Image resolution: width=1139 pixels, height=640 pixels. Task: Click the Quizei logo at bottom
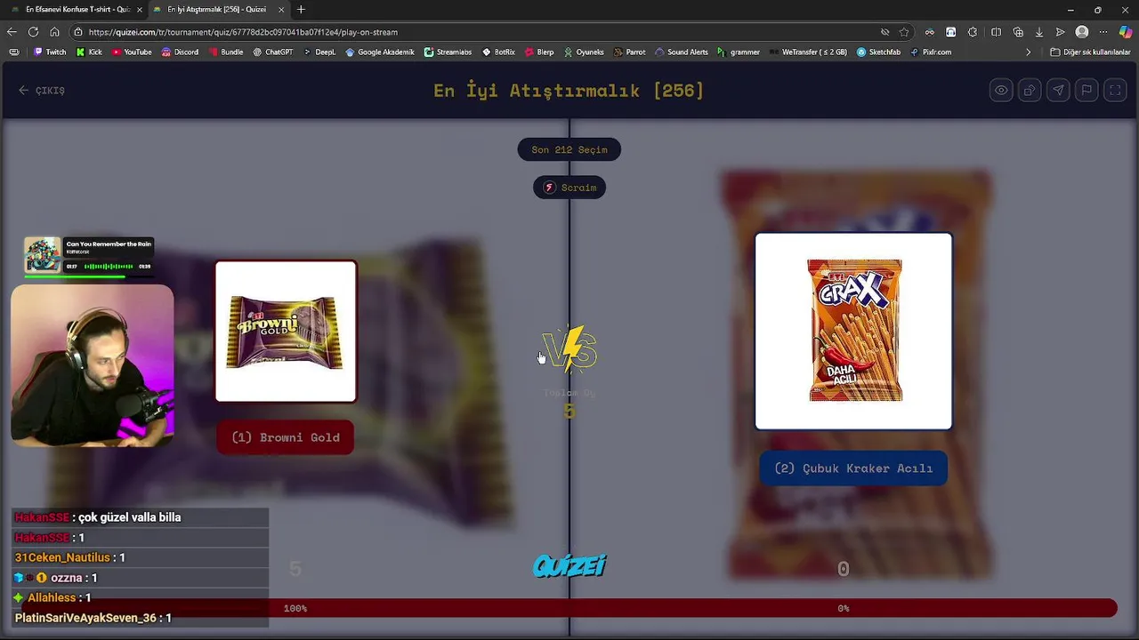[569, 566]
